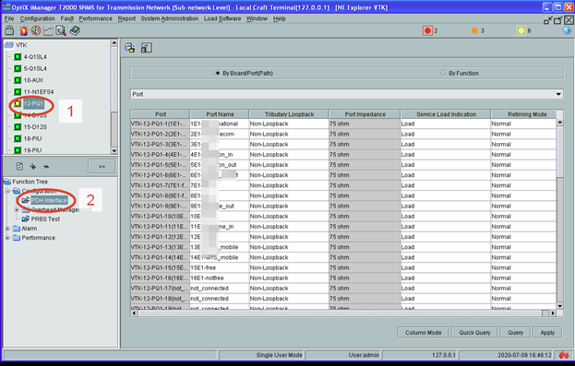Open the Configuration menu
The width and height of the screenshot is (575, 366).
pyautogui.click(x=37, y=18)
